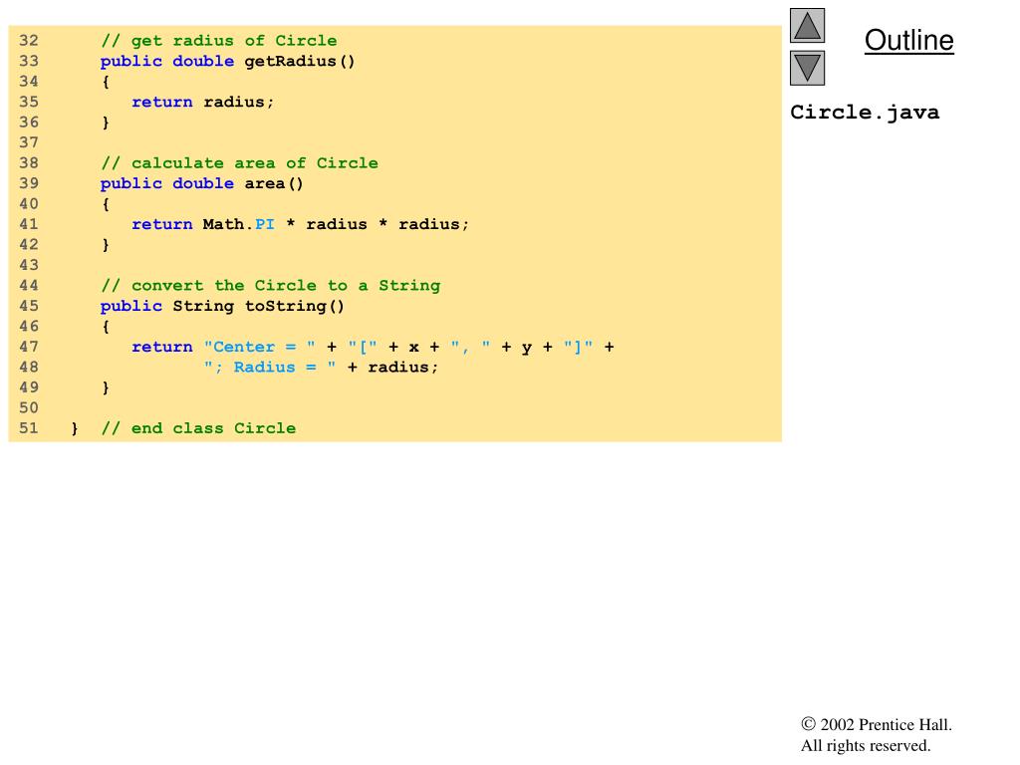Click line 33 'public double getRadius()'

click(228, 61)
